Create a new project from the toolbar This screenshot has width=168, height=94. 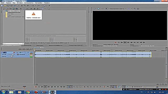[x=2, y=5]
